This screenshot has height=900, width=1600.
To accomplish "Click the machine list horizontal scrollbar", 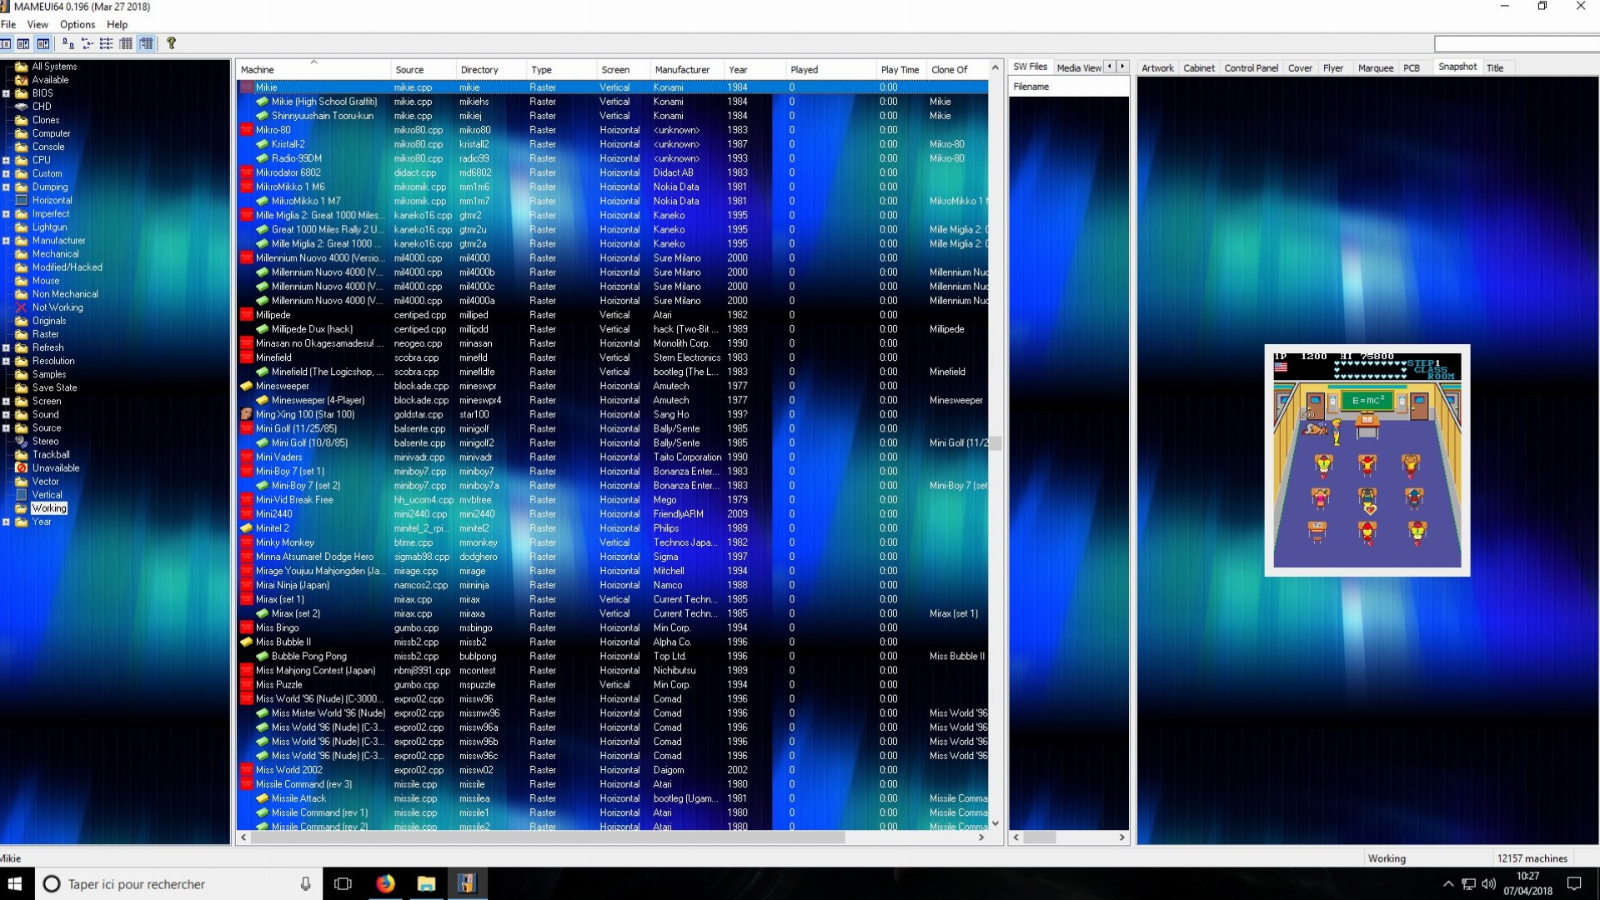I will [x=547, y=837].
